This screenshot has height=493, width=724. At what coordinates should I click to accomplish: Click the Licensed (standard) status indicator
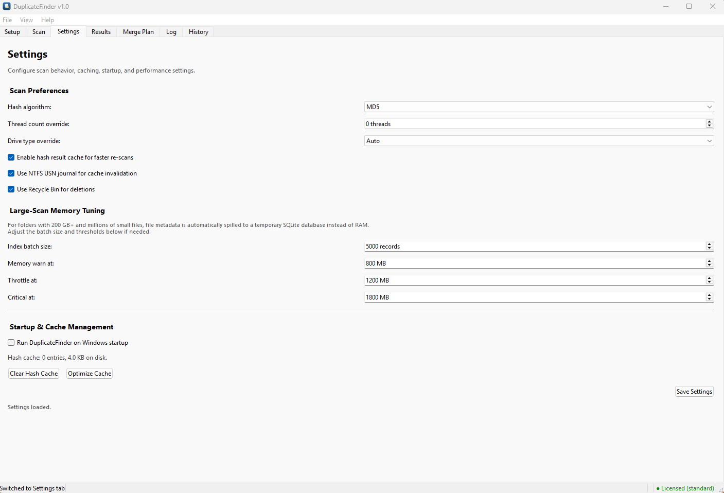click(x=685, y=488)
